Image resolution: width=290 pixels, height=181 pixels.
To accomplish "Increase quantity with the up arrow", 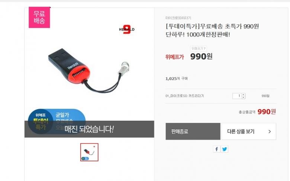I will click(244, 95).
